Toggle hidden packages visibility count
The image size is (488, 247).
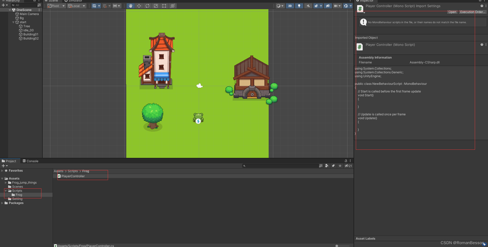coord(348,166)
